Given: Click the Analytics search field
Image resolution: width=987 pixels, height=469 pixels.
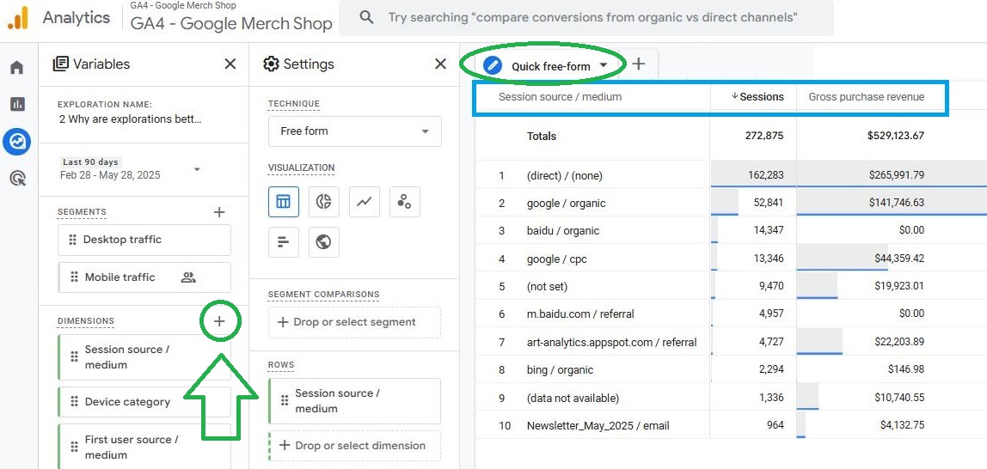Looking at the screenshot, I should click(x=586, y=17).
